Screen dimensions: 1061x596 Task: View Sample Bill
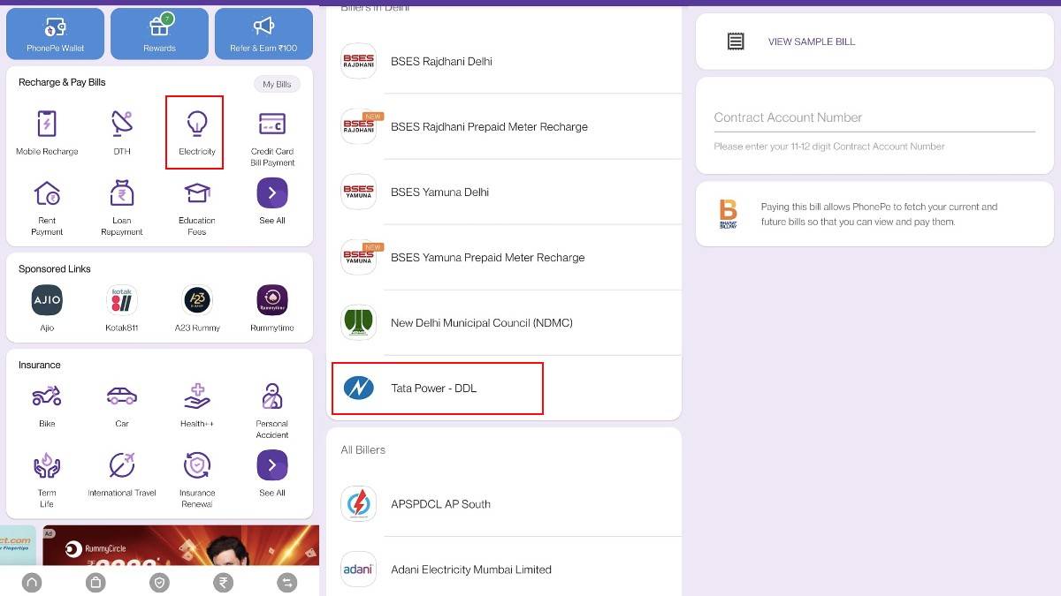tap(811, 41)
